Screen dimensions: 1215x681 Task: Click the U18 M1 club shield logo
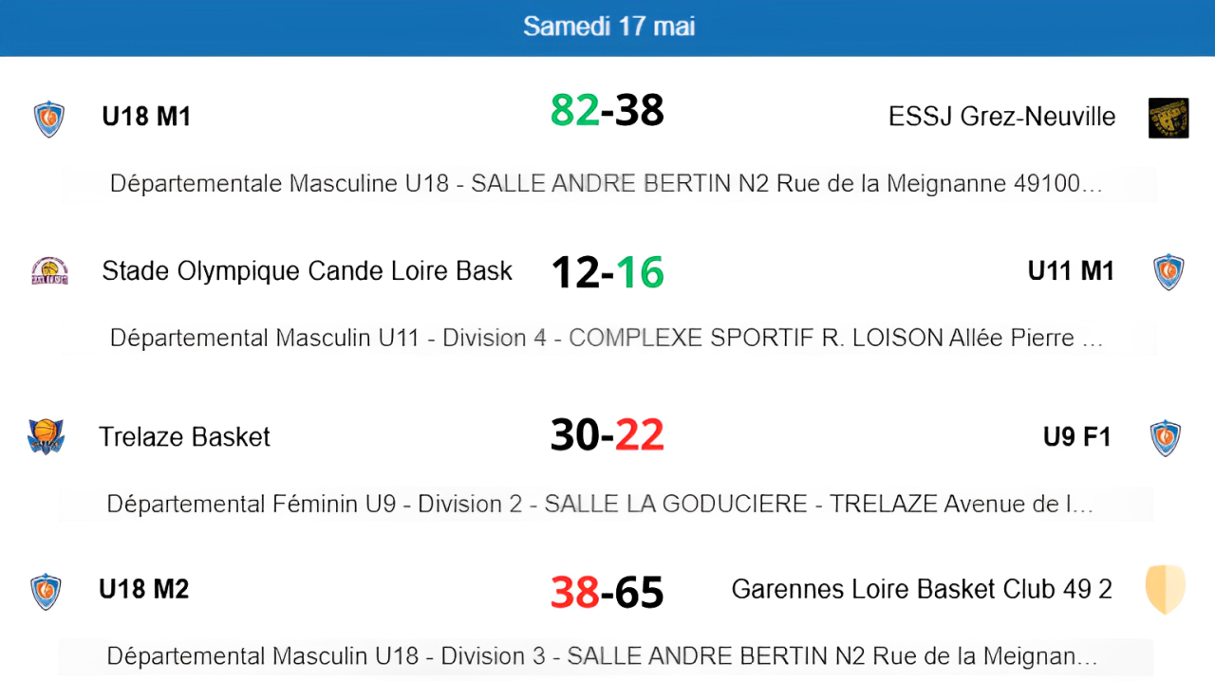click(x=48, y=120)
